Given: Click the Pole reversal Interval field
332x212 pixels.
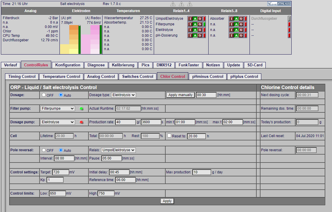Looking at the screenshot, I should (64, 158).
